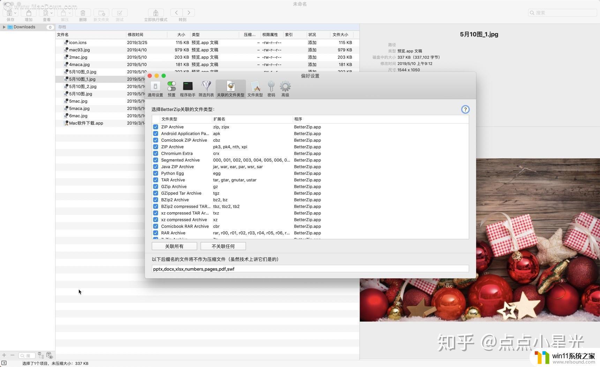Open the 文件类型 pane
The image size is (600, 367).
[x=255, y=89]
